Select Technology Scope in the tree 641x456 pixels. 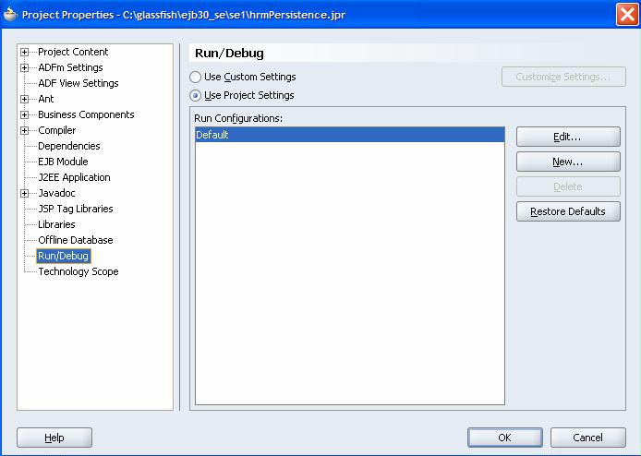[x=78, y=271]
